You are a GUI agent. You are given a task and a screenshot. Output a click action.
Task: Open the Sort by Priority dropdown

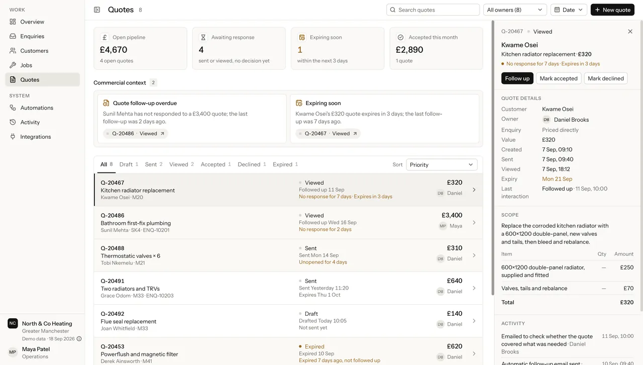tap(442, 164)
